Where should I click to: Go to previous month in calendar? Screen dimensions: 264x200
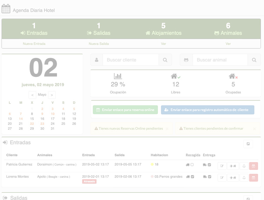pyautogui.click(x=33, y=95)
